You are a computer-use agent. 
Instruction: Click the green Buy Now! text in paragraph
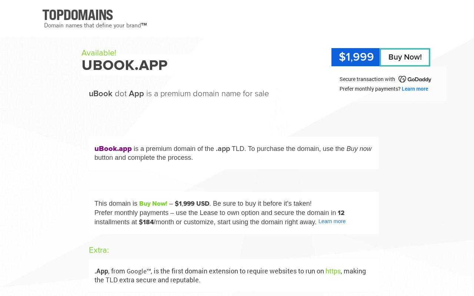click(x=153, y=203)
